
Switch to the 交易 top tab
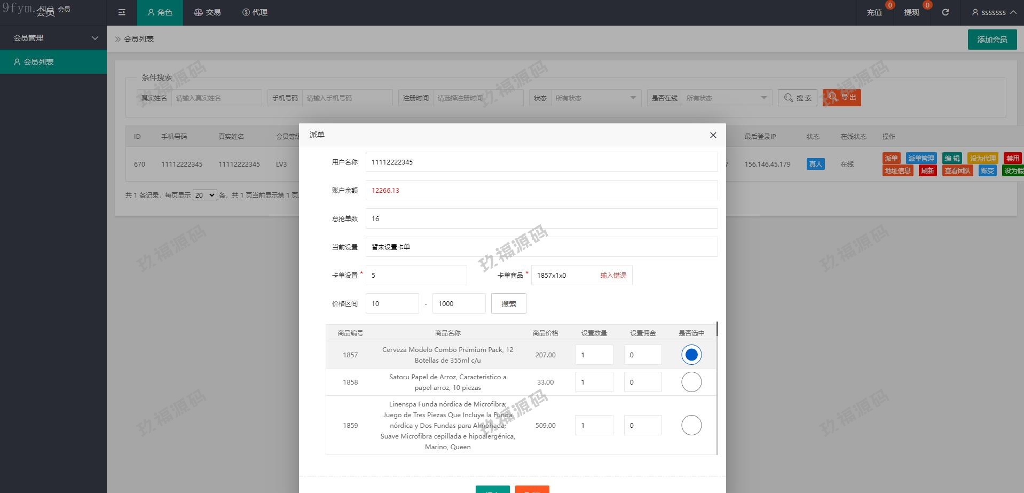[x=207, y=12]
